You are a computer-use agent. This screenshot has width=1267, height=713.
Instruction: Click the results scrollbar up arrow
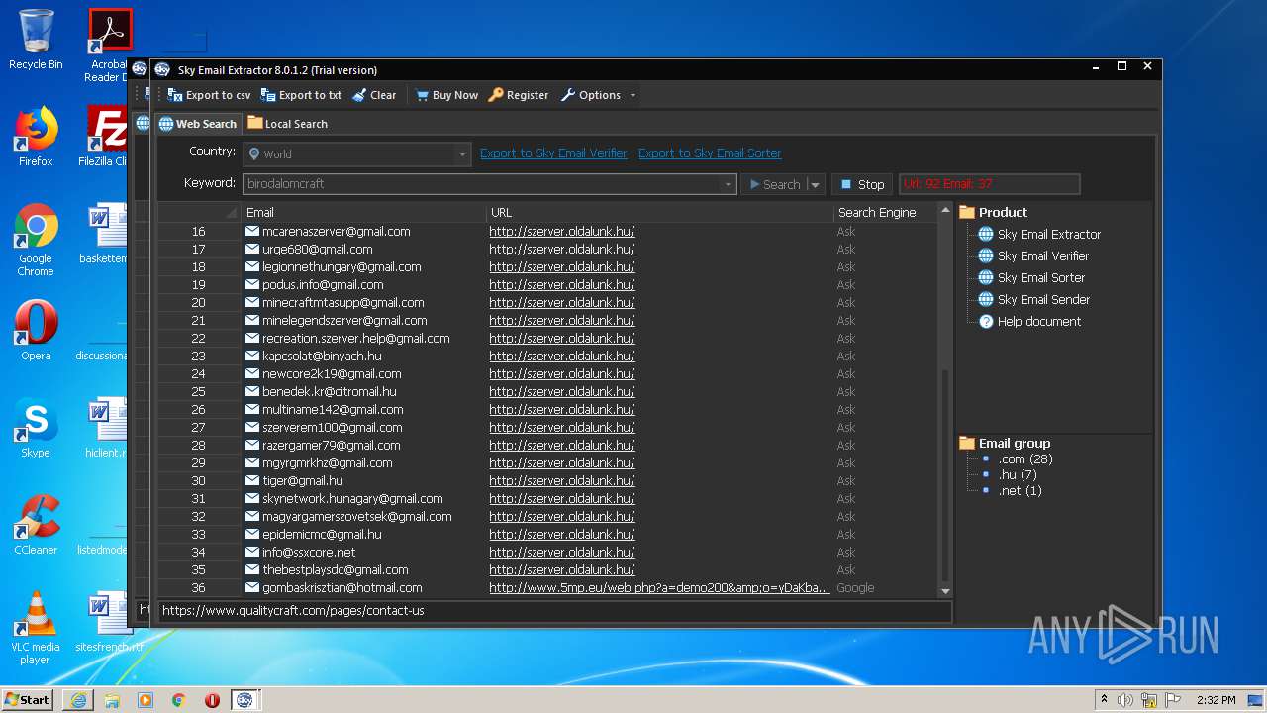[945, 211]
